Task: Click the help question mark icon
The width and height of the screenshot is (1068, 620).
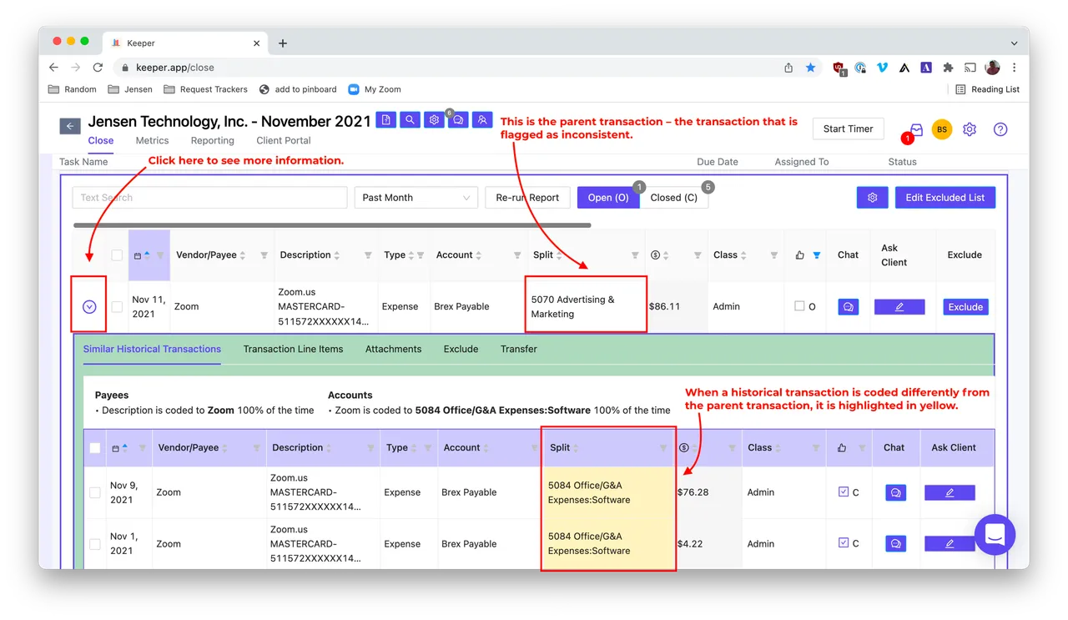Action: point(1000,129)
